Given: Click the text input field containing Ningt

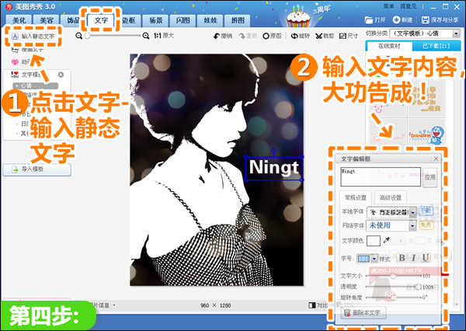Looking at the screenshot, I should point(381,176).
